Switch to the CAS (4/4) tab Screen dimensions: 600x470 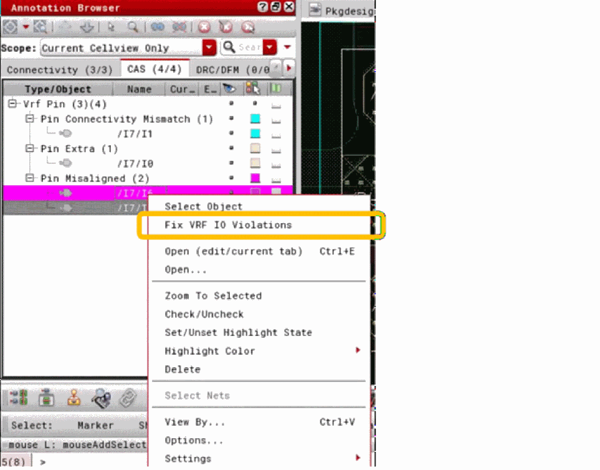coord(155,69)
